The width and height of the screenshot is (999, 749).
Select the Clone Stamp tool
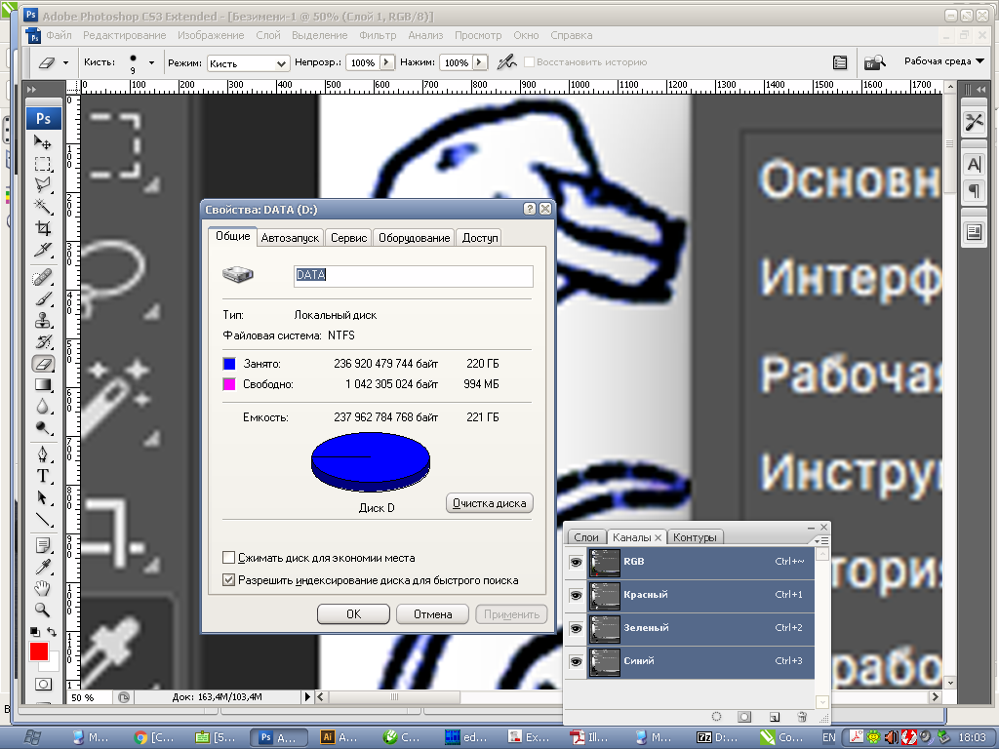[43, 320]
